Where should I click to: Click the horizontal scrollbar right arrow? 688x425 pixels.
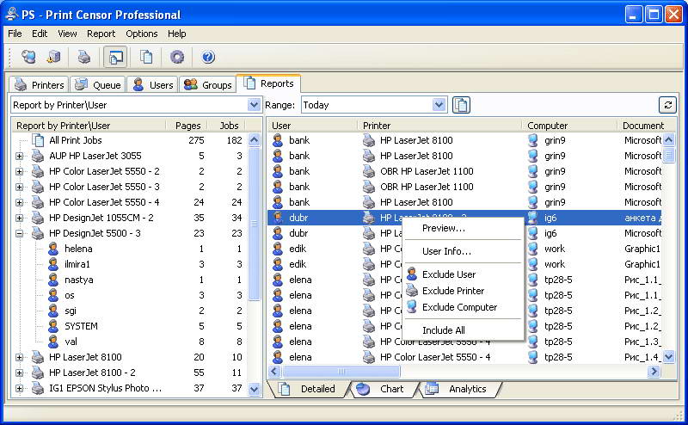[x=654, y=372]
